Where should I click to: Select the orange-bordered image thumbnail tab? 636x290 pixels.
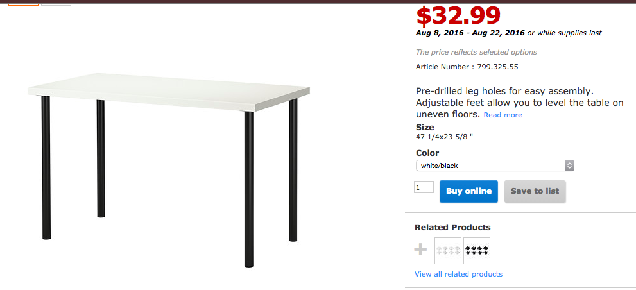24,3
